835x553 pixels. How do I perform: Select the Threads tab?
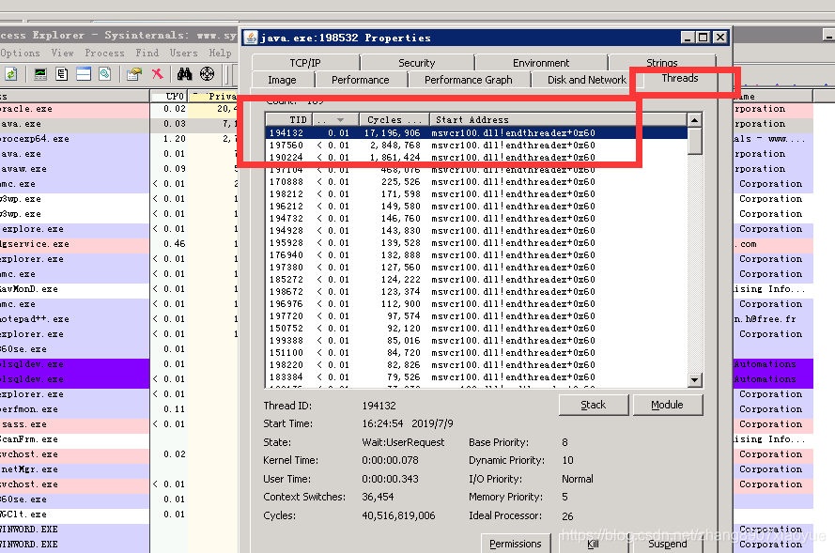[680, 78]
